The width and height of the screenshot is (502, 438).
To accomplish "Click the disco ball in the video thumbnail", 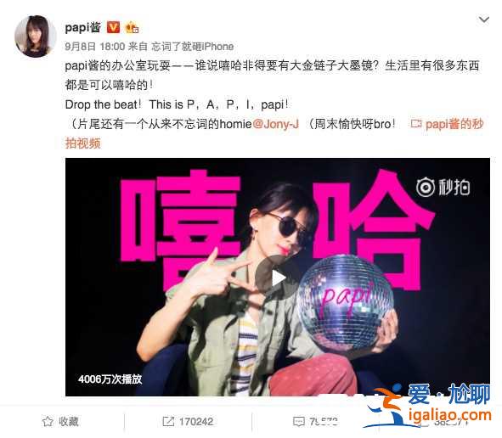I will click(x=345, y=301).
